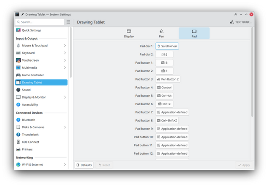Screen dimensions: 269x187
Task: Switch to the Pen tab
Action: tap(161, 34)
